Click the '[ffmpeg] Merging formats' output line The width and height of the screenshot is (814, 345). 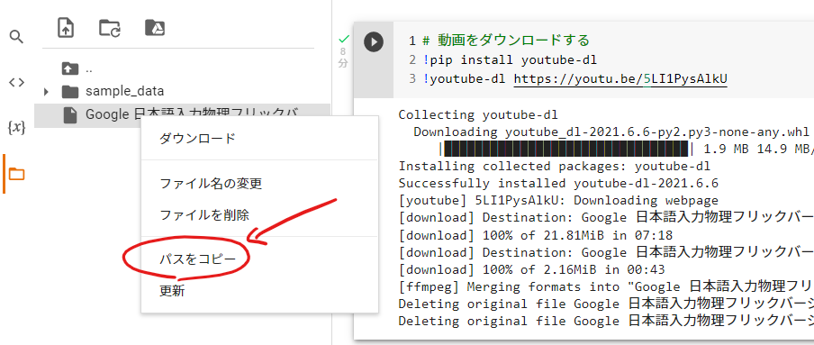[x=605, y=286]
